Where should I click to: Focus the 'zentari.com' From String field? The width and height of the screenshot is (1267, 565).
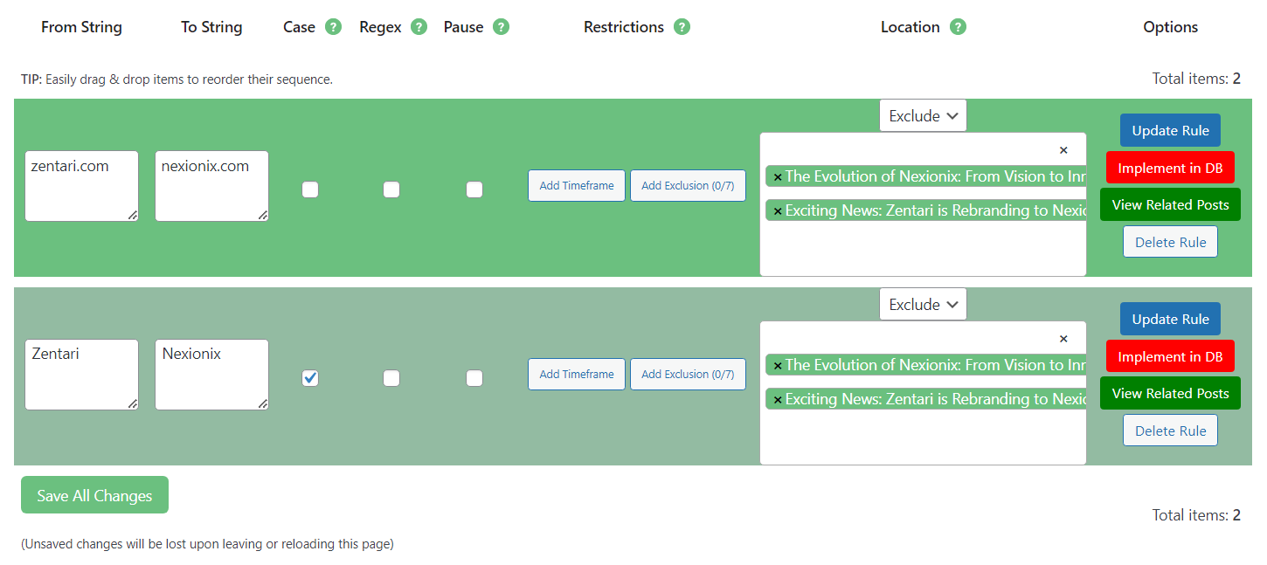coord(81,186)
